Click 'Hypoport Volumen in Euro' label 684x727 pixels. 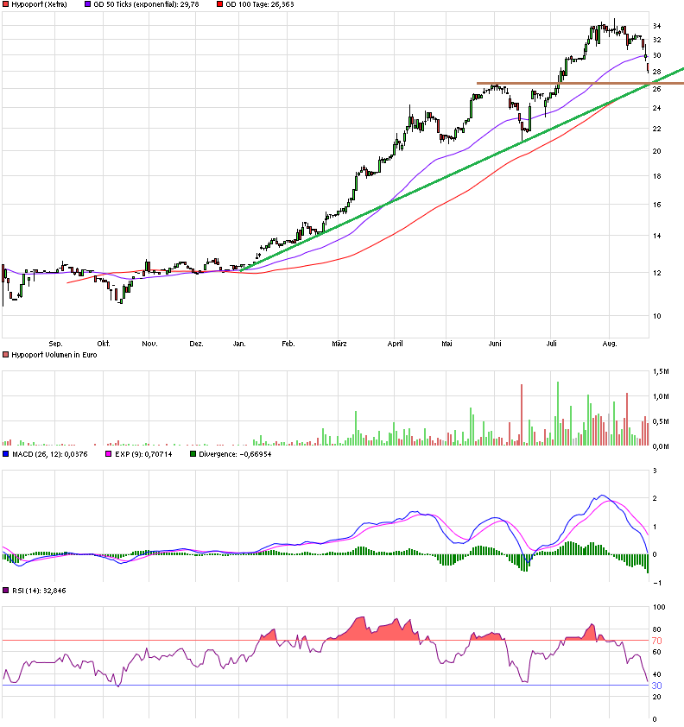click(54, 355)
